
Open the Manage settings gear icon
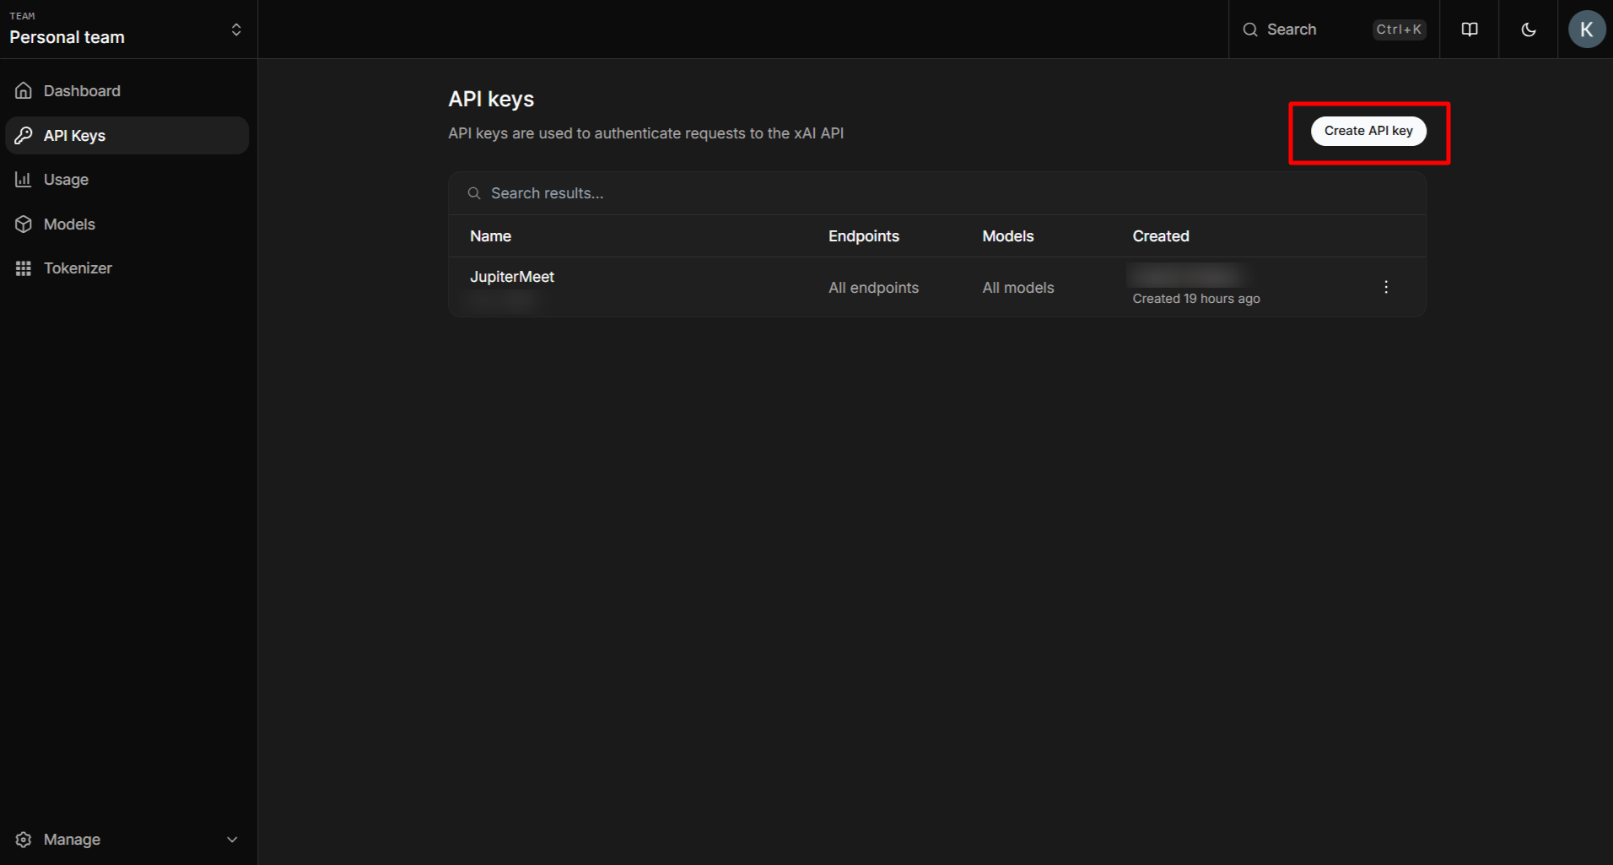[23, 839]
